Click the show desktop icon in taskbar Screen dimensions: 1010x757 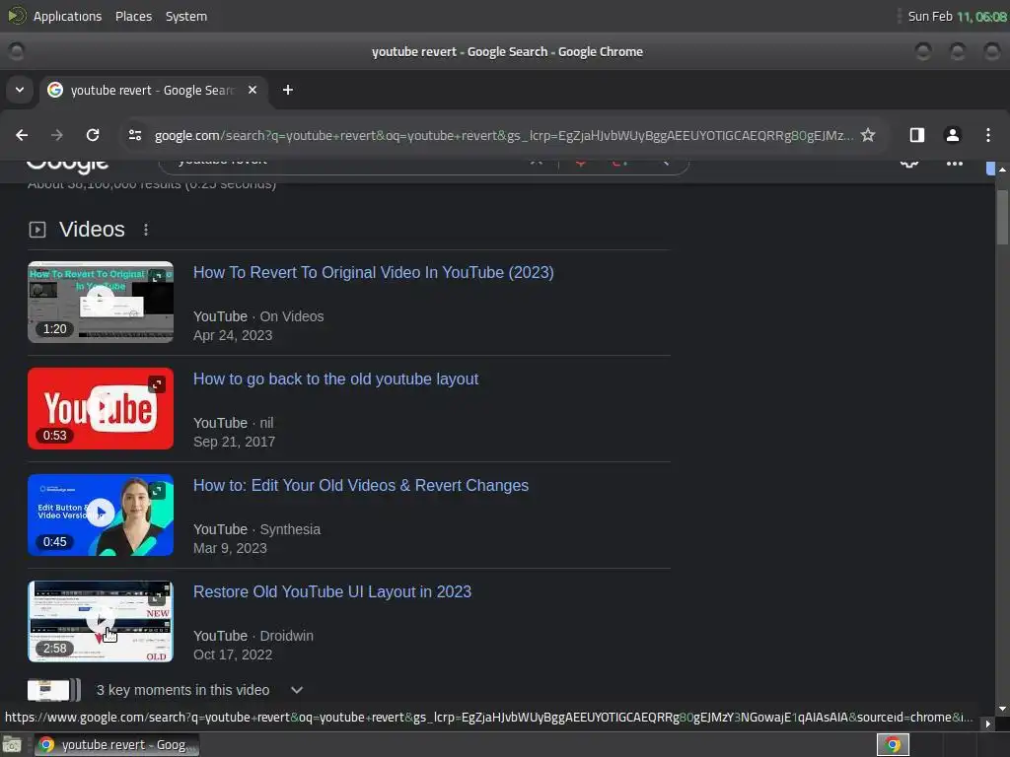click(12, 745)
